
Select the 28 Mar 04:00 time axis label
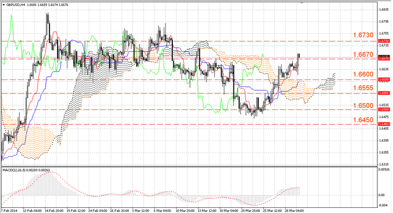point(294,211)
